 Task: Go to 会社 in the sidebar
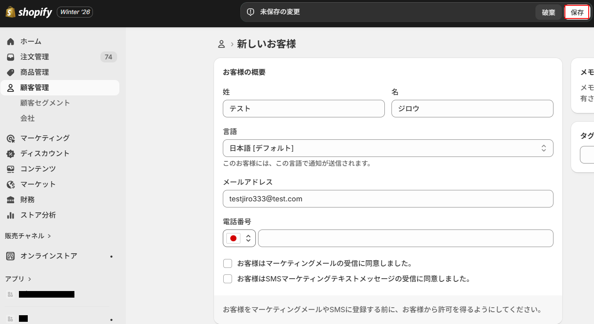pyautogui.click(x=27, y=118)
